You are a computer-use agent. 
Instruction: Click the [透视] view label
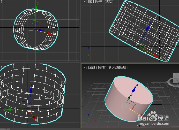[x=92, y=67]
